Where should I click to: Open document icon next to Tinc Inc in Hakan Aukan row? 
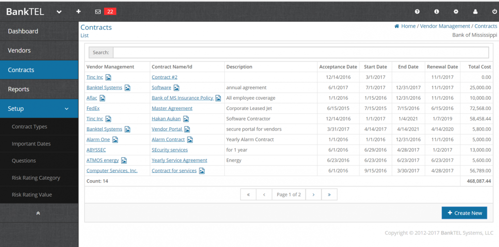click(108, 119)
